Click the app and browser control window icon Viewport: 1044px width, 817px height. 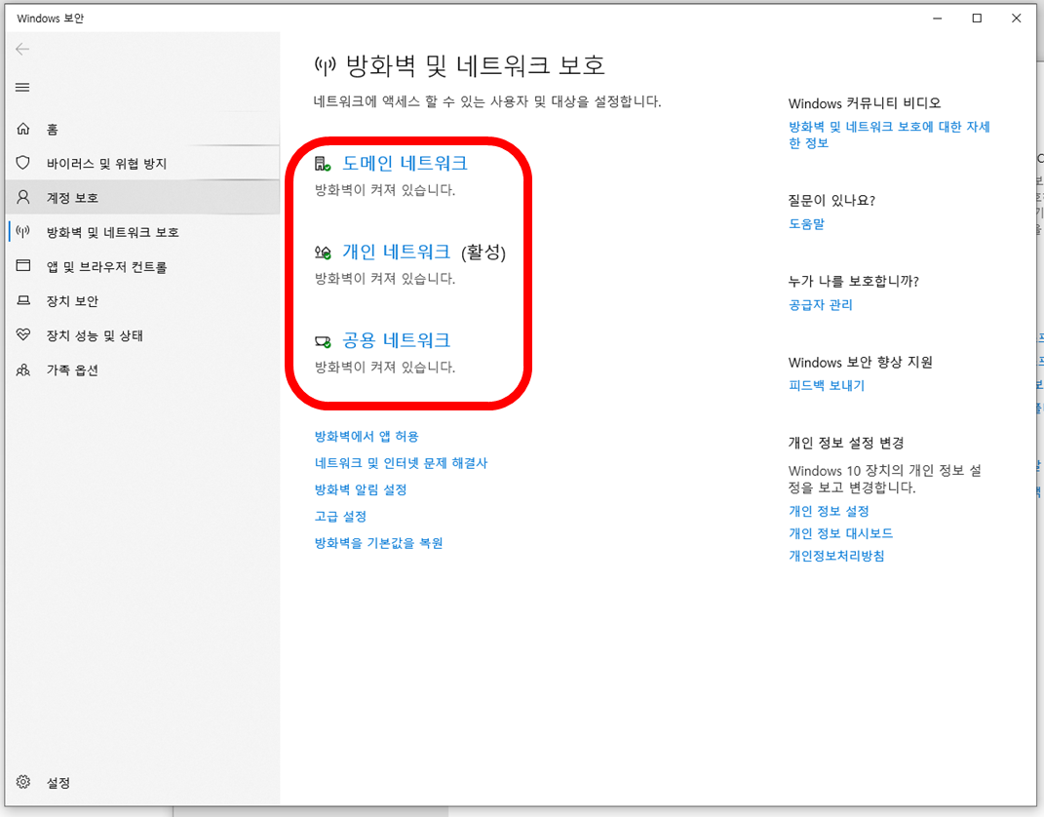pyautogui.click(x=23, y=266)
